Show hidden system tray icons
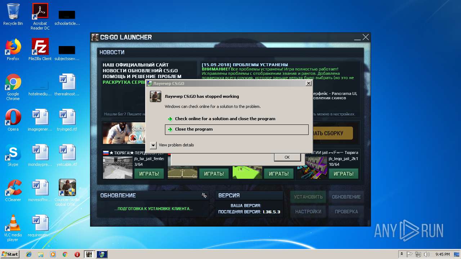 pyautogui.click(x=402, y=254)
